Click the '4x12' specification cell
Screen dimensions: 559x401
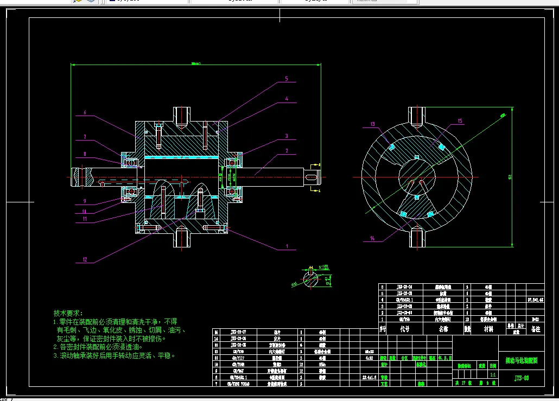(x=370, y=358)
